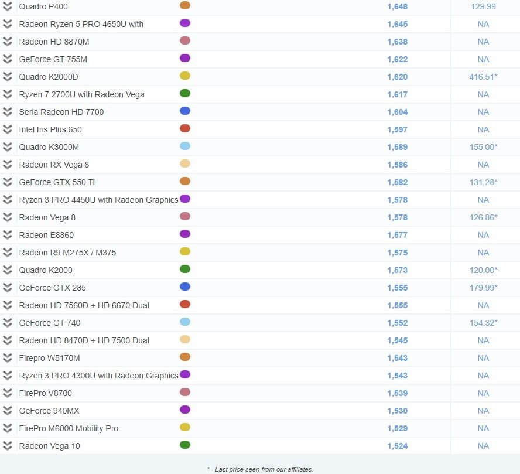Screen dimensions: 520x474
Task: Expand the GeForce GT 755M row chevron
Action: (x=7, y=59)
